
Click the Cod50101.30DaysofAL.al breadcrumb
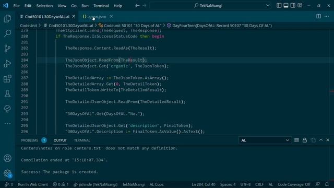[68, 26]
